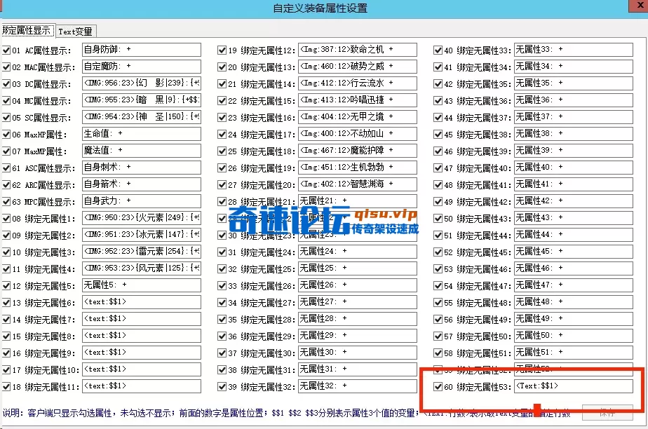The height and width of the screenshot is (429, 648).
Task: Click the 不动如山 text field
Action: (357, 134)
